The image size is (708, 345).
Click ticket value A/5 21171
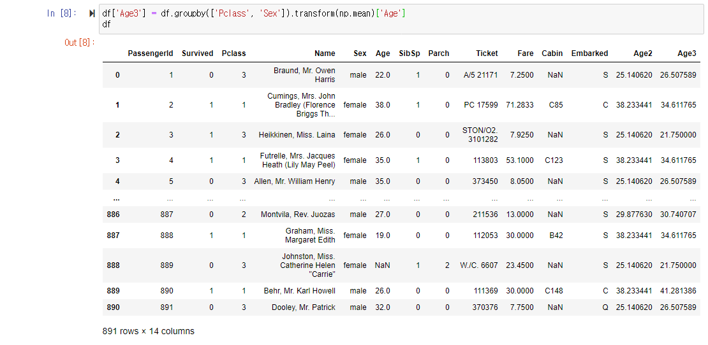point(480,75)
